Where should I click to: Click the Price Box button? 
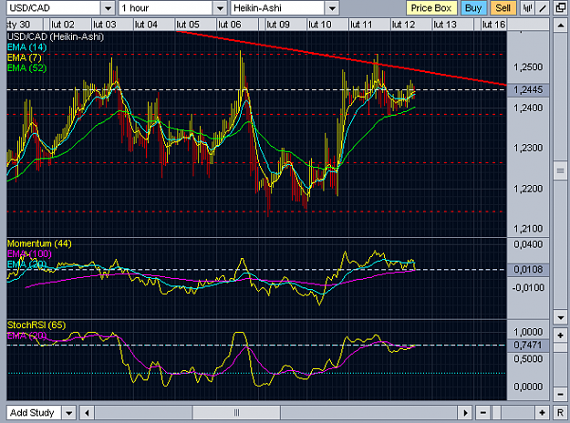tap(431, 8)
